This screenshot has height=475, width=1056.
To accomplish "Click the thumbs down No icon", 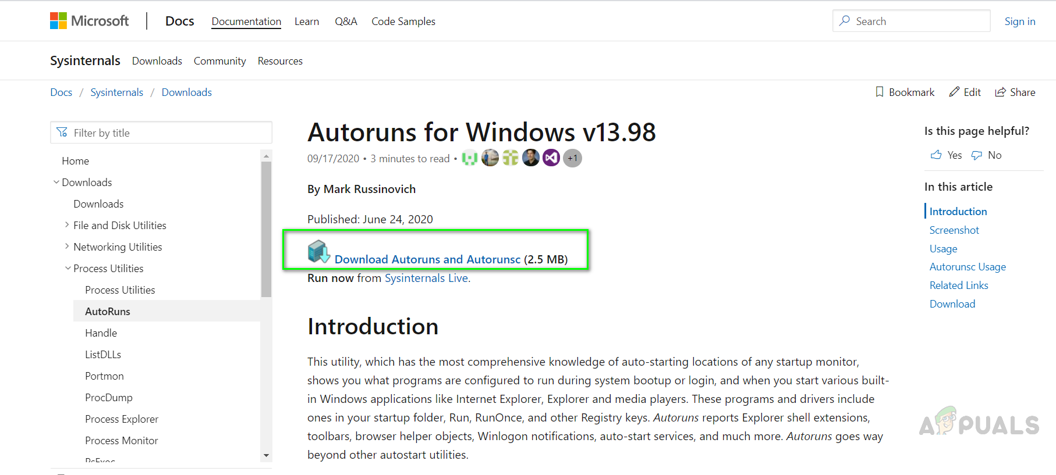I will (977, 155).
